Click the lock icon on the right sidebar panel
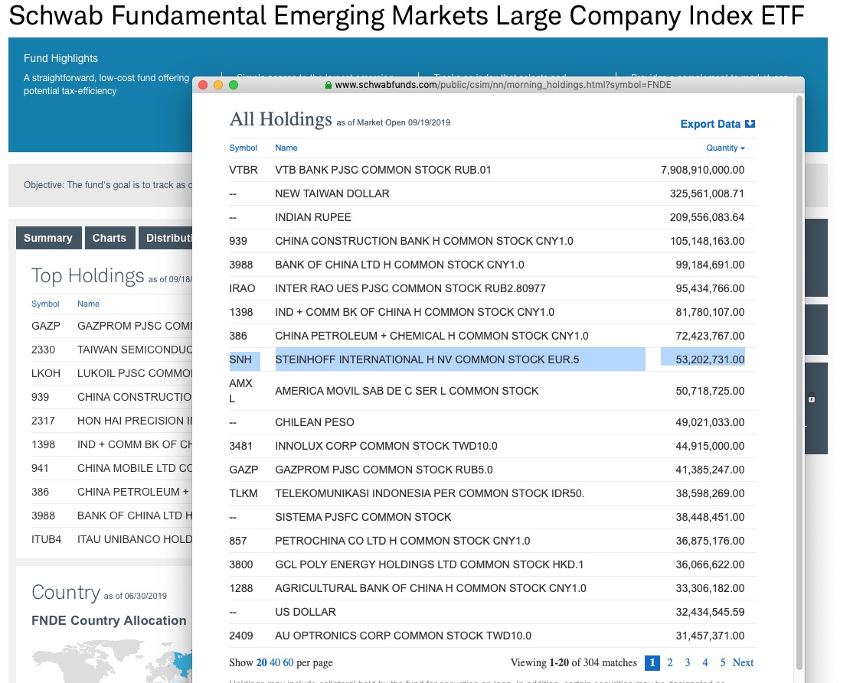 [812, 398]
